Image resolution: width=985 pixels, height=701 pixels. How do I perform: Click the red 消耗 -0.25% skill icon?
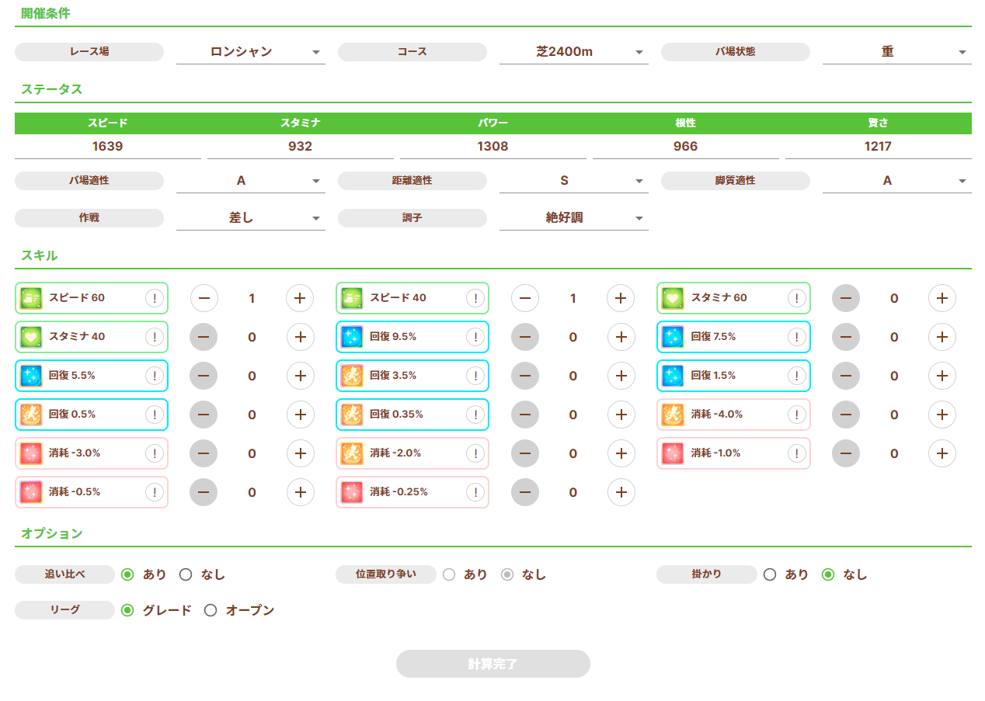[x=352, y=492]
